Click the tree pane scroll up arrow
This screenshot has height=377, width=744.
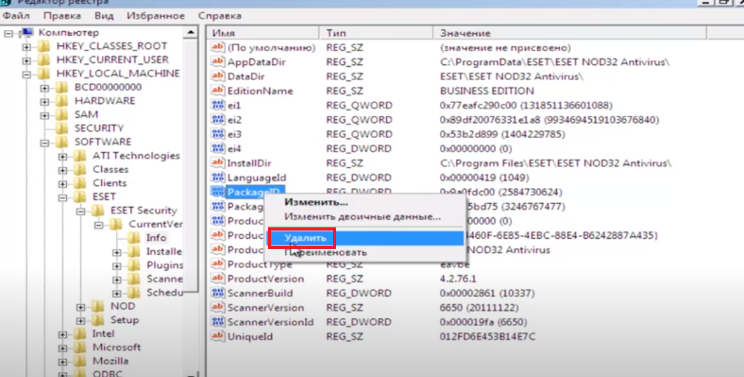pyautogui.click(x=191, y=32)
